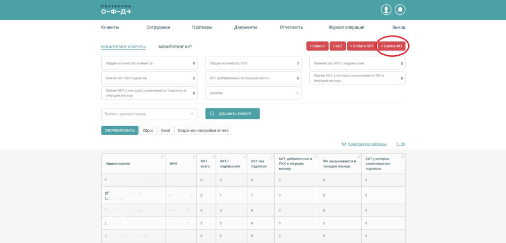Open Журнал операций

(346, 28)
